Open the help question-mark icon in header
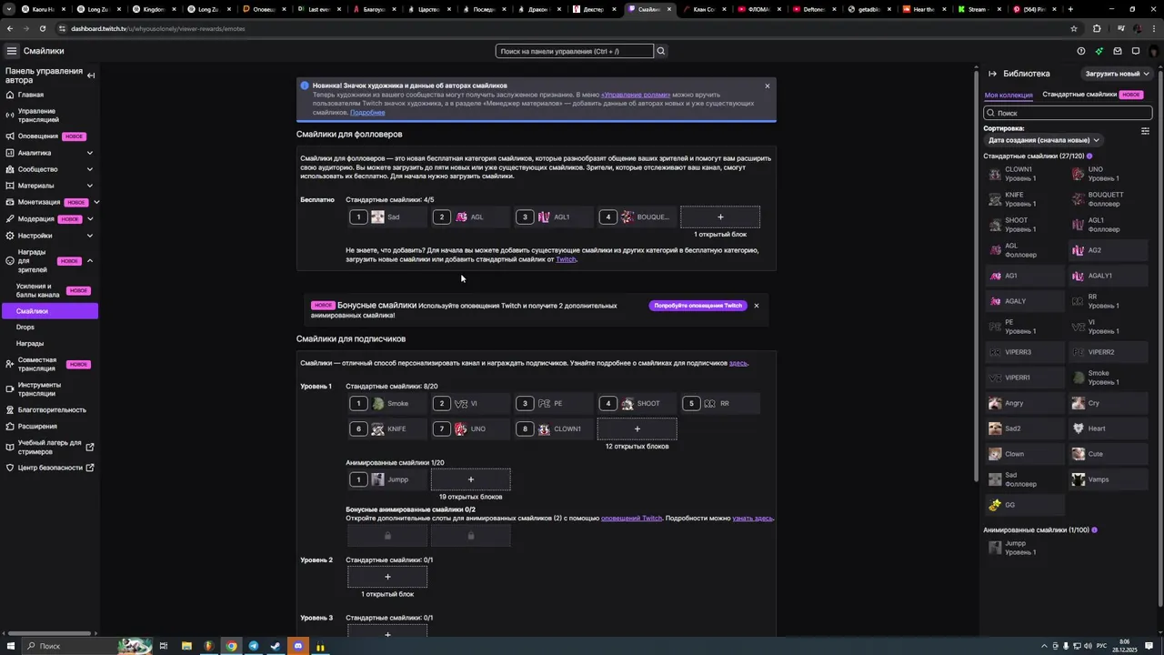 pyautogui.click(x=1080, y=51)
